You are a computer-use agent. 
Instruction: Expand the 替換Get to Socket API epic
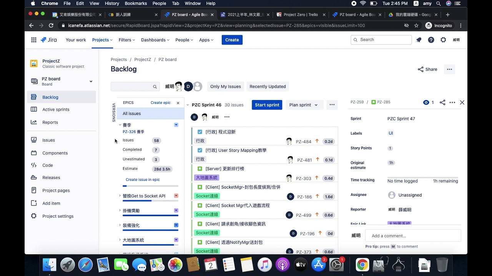pos(120,196)
